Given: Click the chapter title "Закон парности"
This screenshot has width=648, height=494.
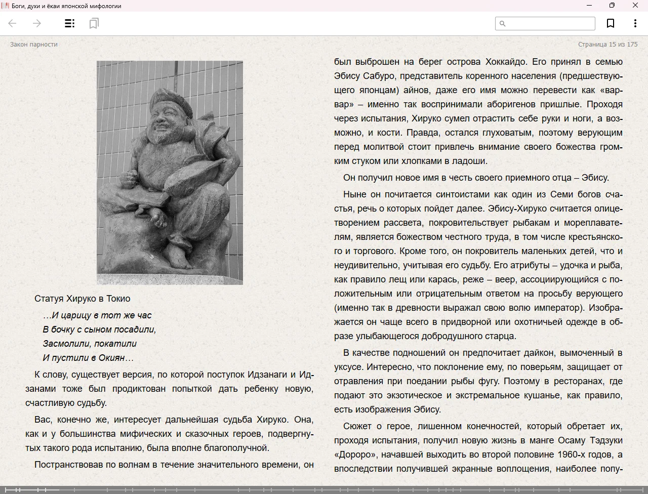Looking at the screenshot, I should [34, 45].
